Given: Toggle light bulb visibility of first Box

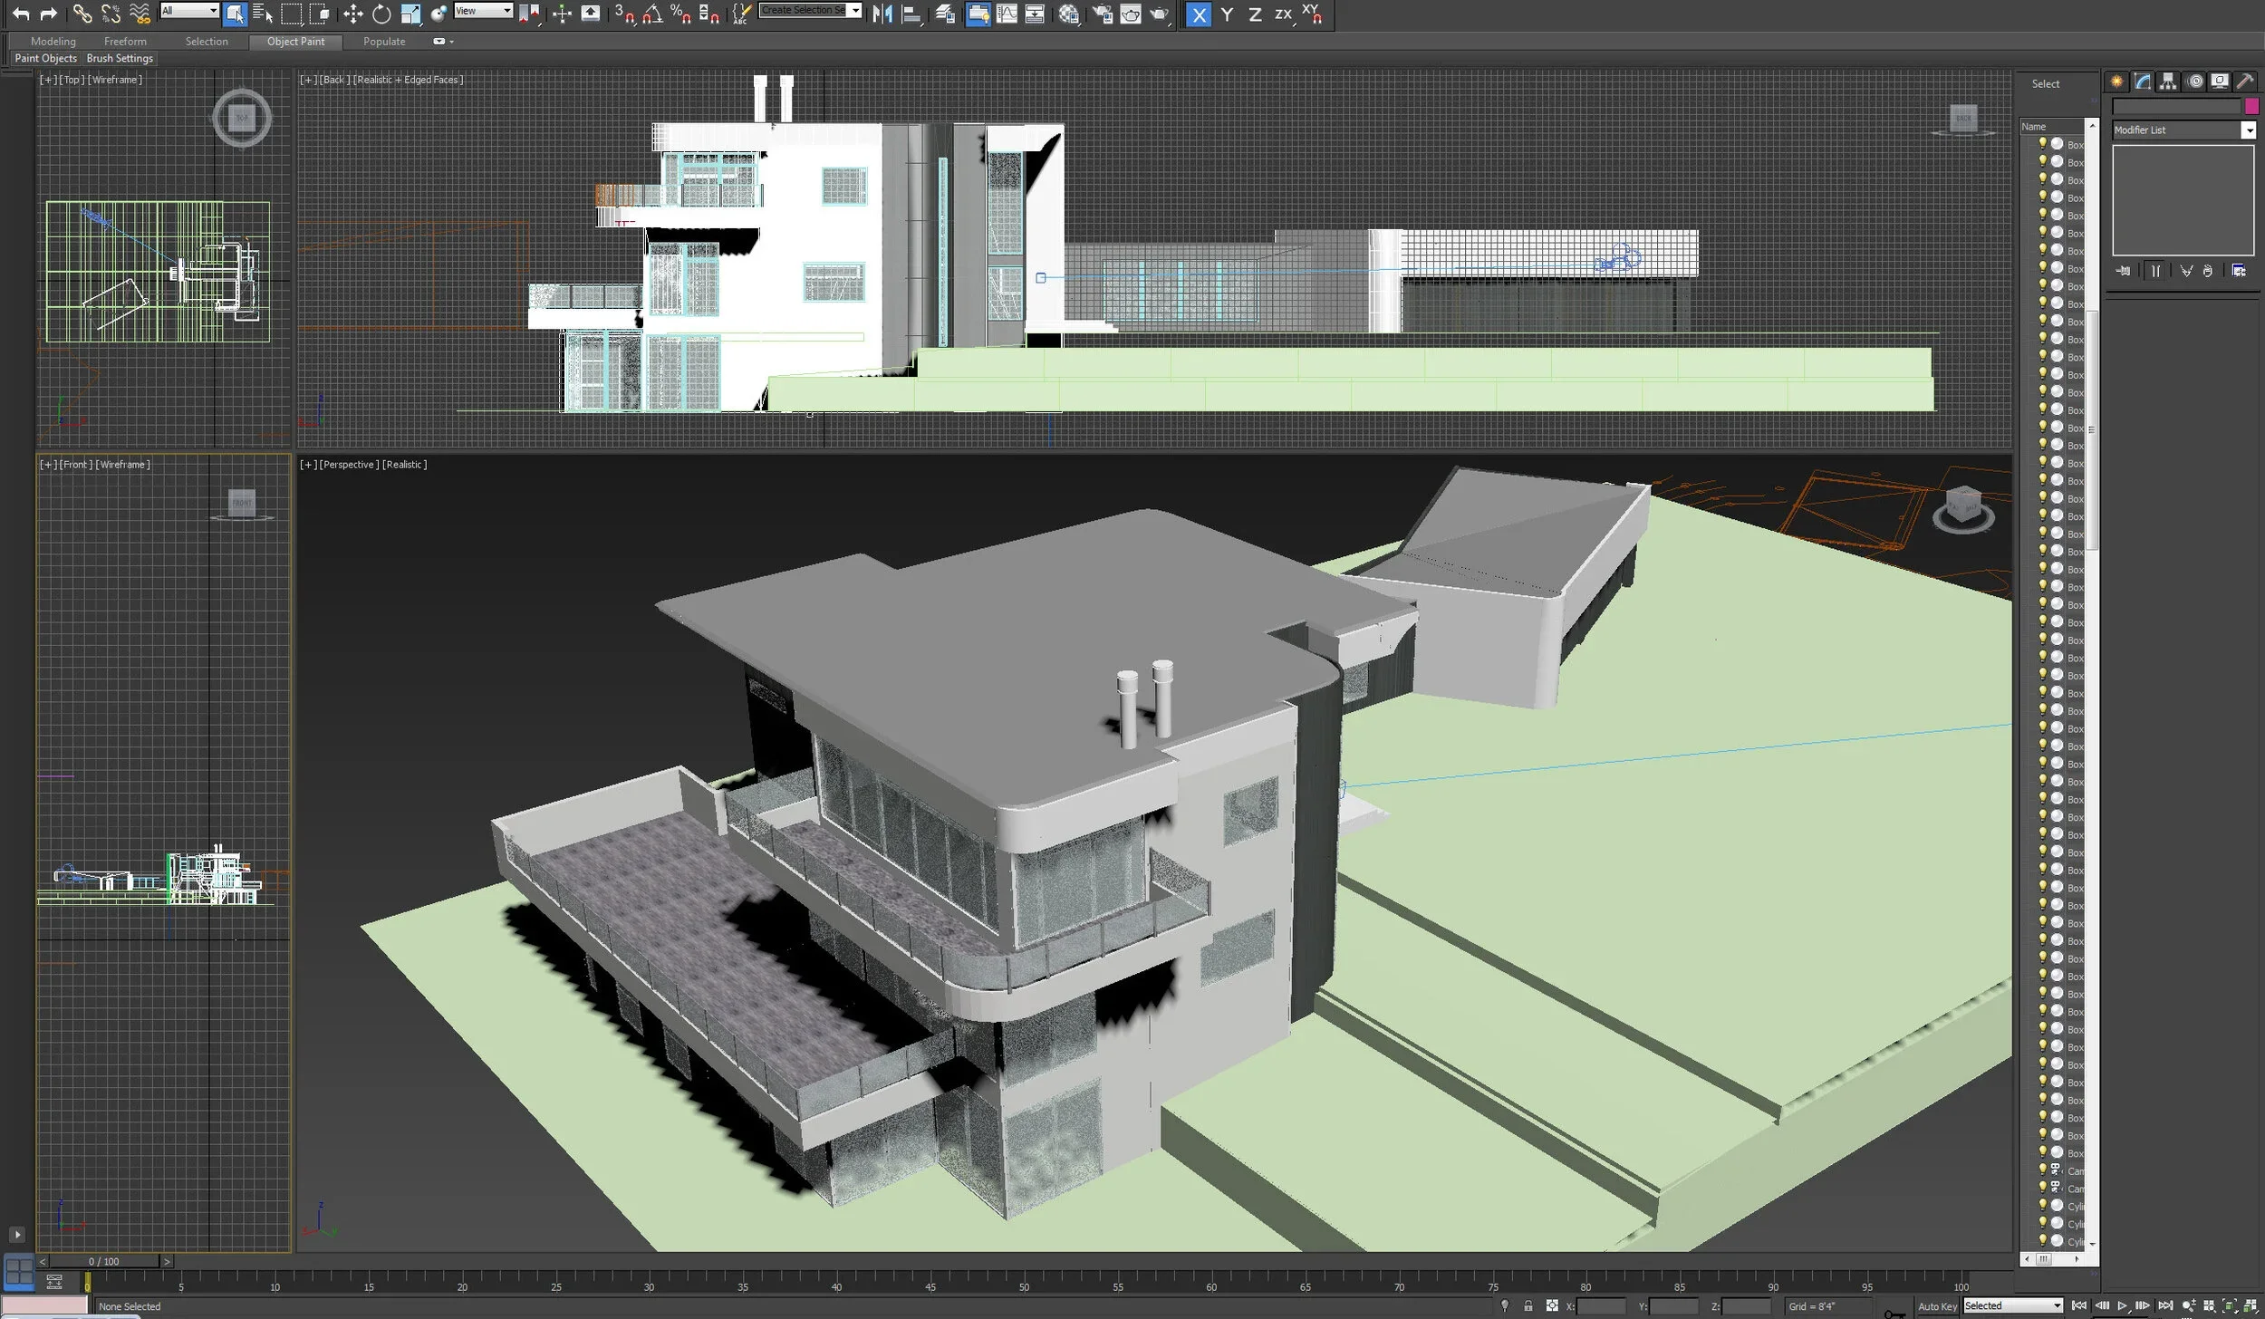Looking at the screenshot, I should click(x=2042, y=143).
